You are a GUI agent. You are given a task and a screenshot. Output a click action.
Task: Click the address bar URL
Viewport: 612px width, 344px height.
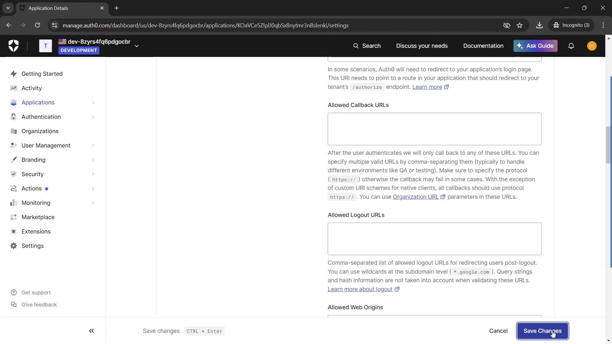tap(205, 25)
